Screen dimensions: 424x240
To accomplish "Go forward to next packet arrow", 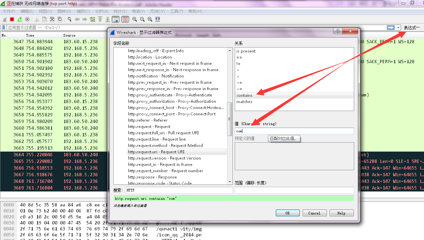I will click(85, 19).
